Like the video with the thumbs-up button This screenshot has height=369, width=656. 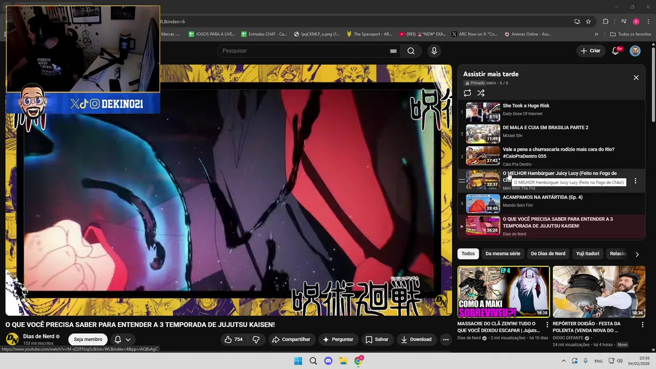pos(234,339)
